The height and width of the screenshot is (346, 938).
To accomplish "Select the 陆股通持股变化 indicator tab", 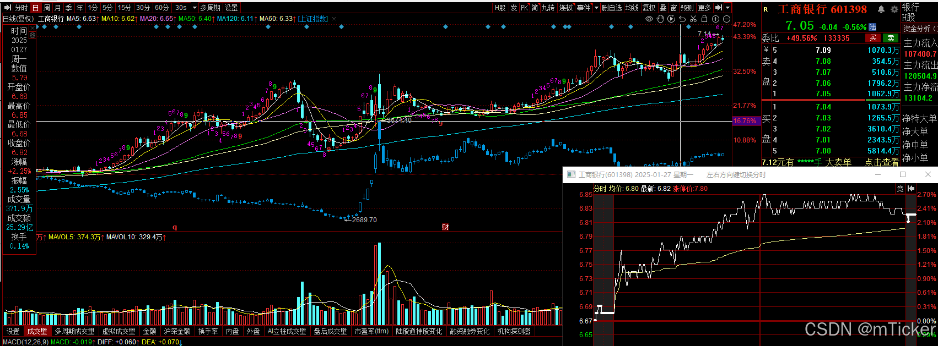I will click(x=419, y=331).
